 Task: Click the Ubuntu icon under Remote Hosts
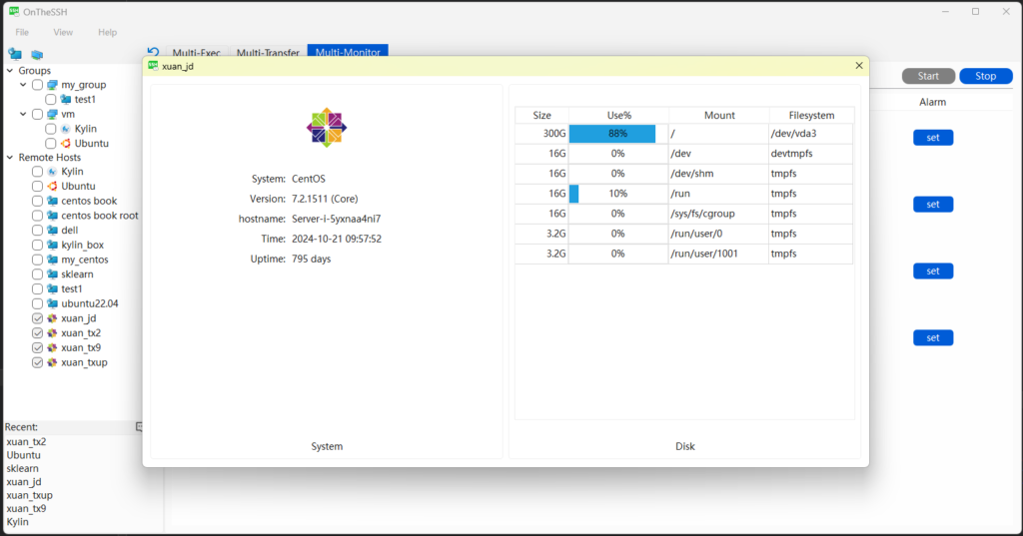click(x=52, y=186)
